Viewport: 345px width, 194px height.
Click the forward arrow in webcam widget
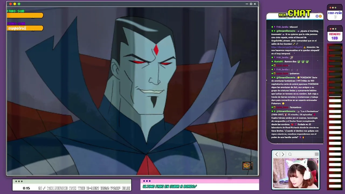[283, 154]
